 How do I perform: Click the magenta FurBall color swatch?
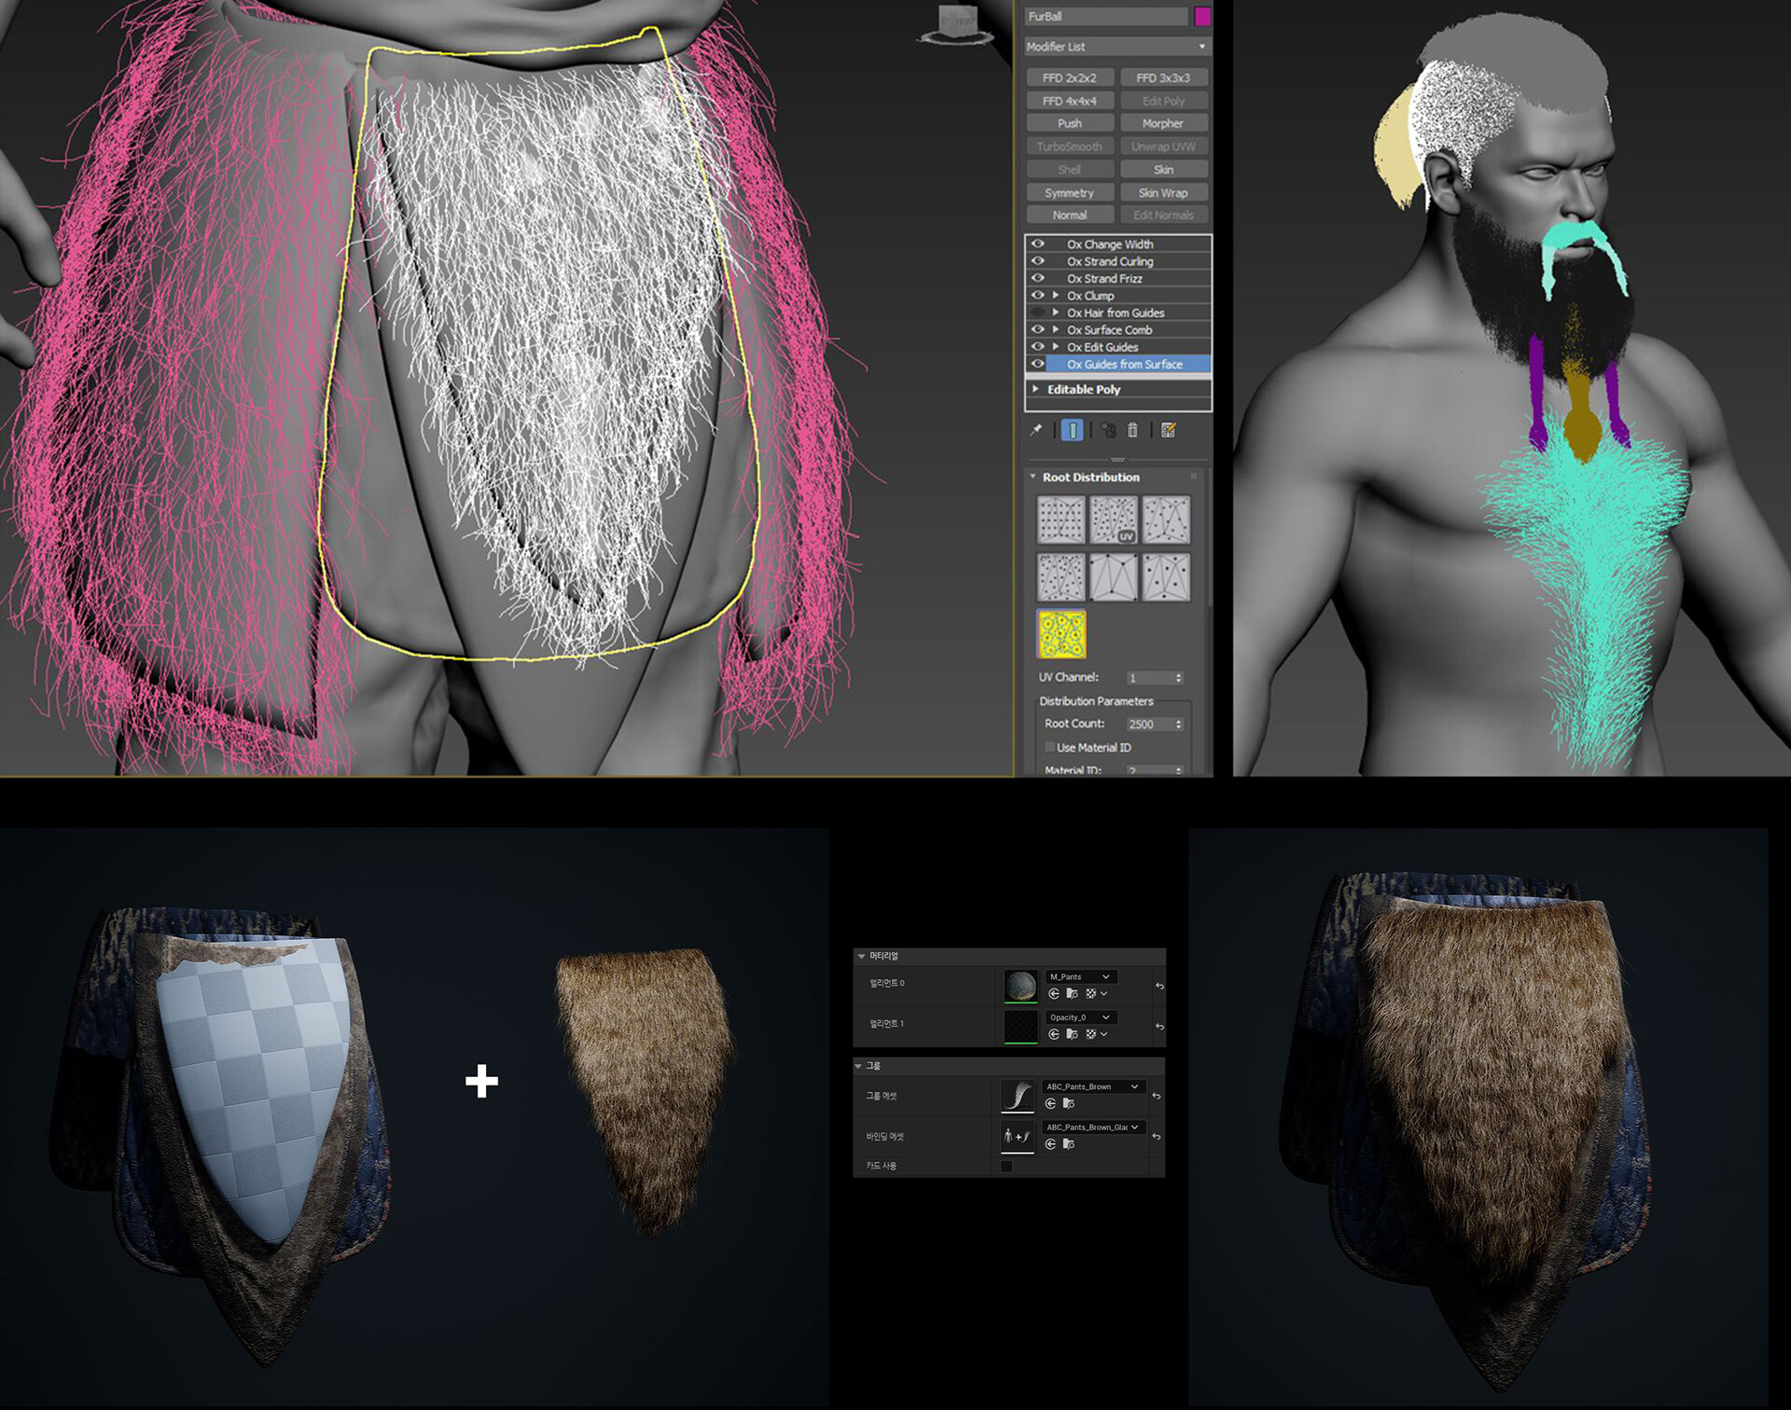click(1201, 16)
